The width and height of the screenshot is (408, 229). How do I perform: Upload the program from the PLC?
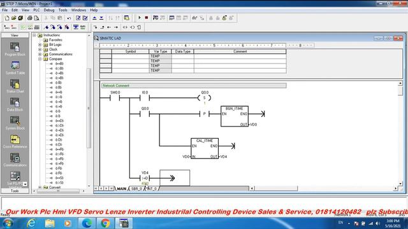[94, 18]
